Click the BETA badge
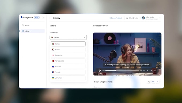182x103 pixels. pos(37,17)
